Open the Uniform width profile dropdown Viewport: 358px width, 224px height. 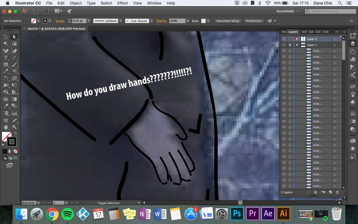coord(121,21)
